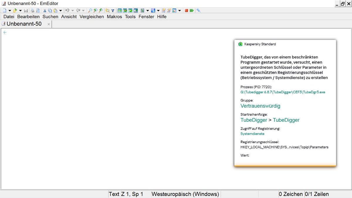
Task: Click the Text mode status bar entry
Action: 114,194
